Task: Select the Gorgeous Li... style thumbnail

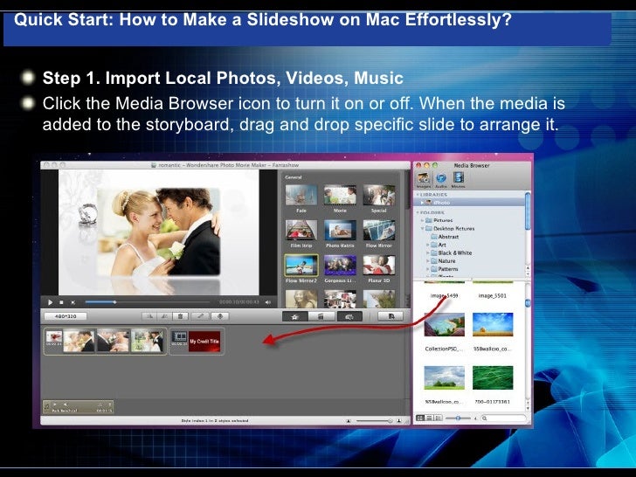Action: [x=340, y=265]
